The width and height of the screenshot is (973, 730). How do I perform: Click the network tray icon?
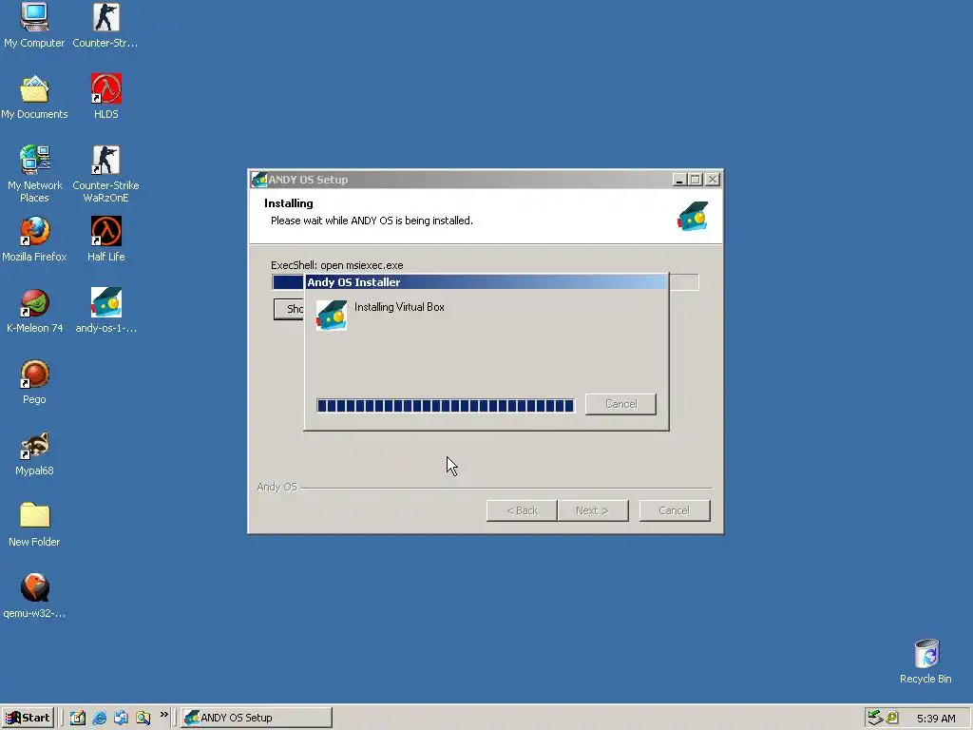[x=875, y=718]
